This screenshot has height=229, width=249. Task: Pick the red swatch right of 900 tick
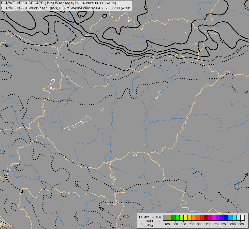(x=202, y=218)
